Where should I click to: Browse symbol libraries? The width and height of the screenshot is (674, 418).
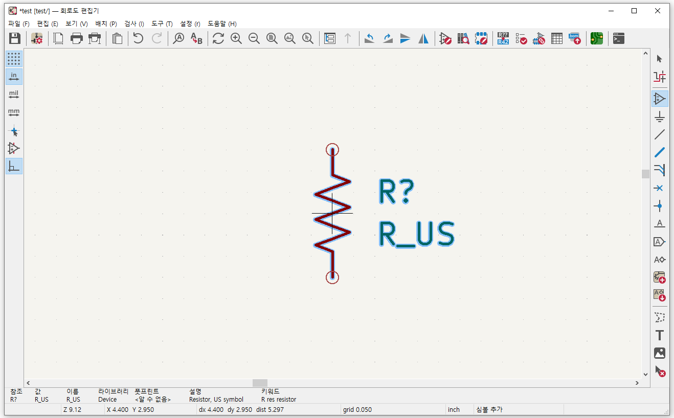click(463, 38)
